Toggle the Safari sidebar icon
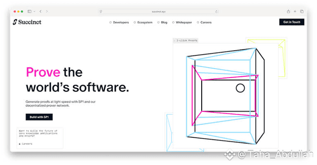 tap(29, 12)
